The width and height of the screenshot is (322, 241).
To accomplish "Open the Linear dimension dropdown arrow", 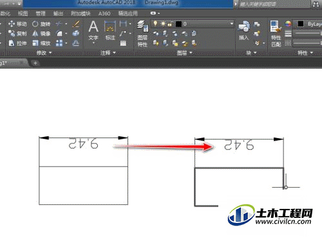I will coord(130,24).
